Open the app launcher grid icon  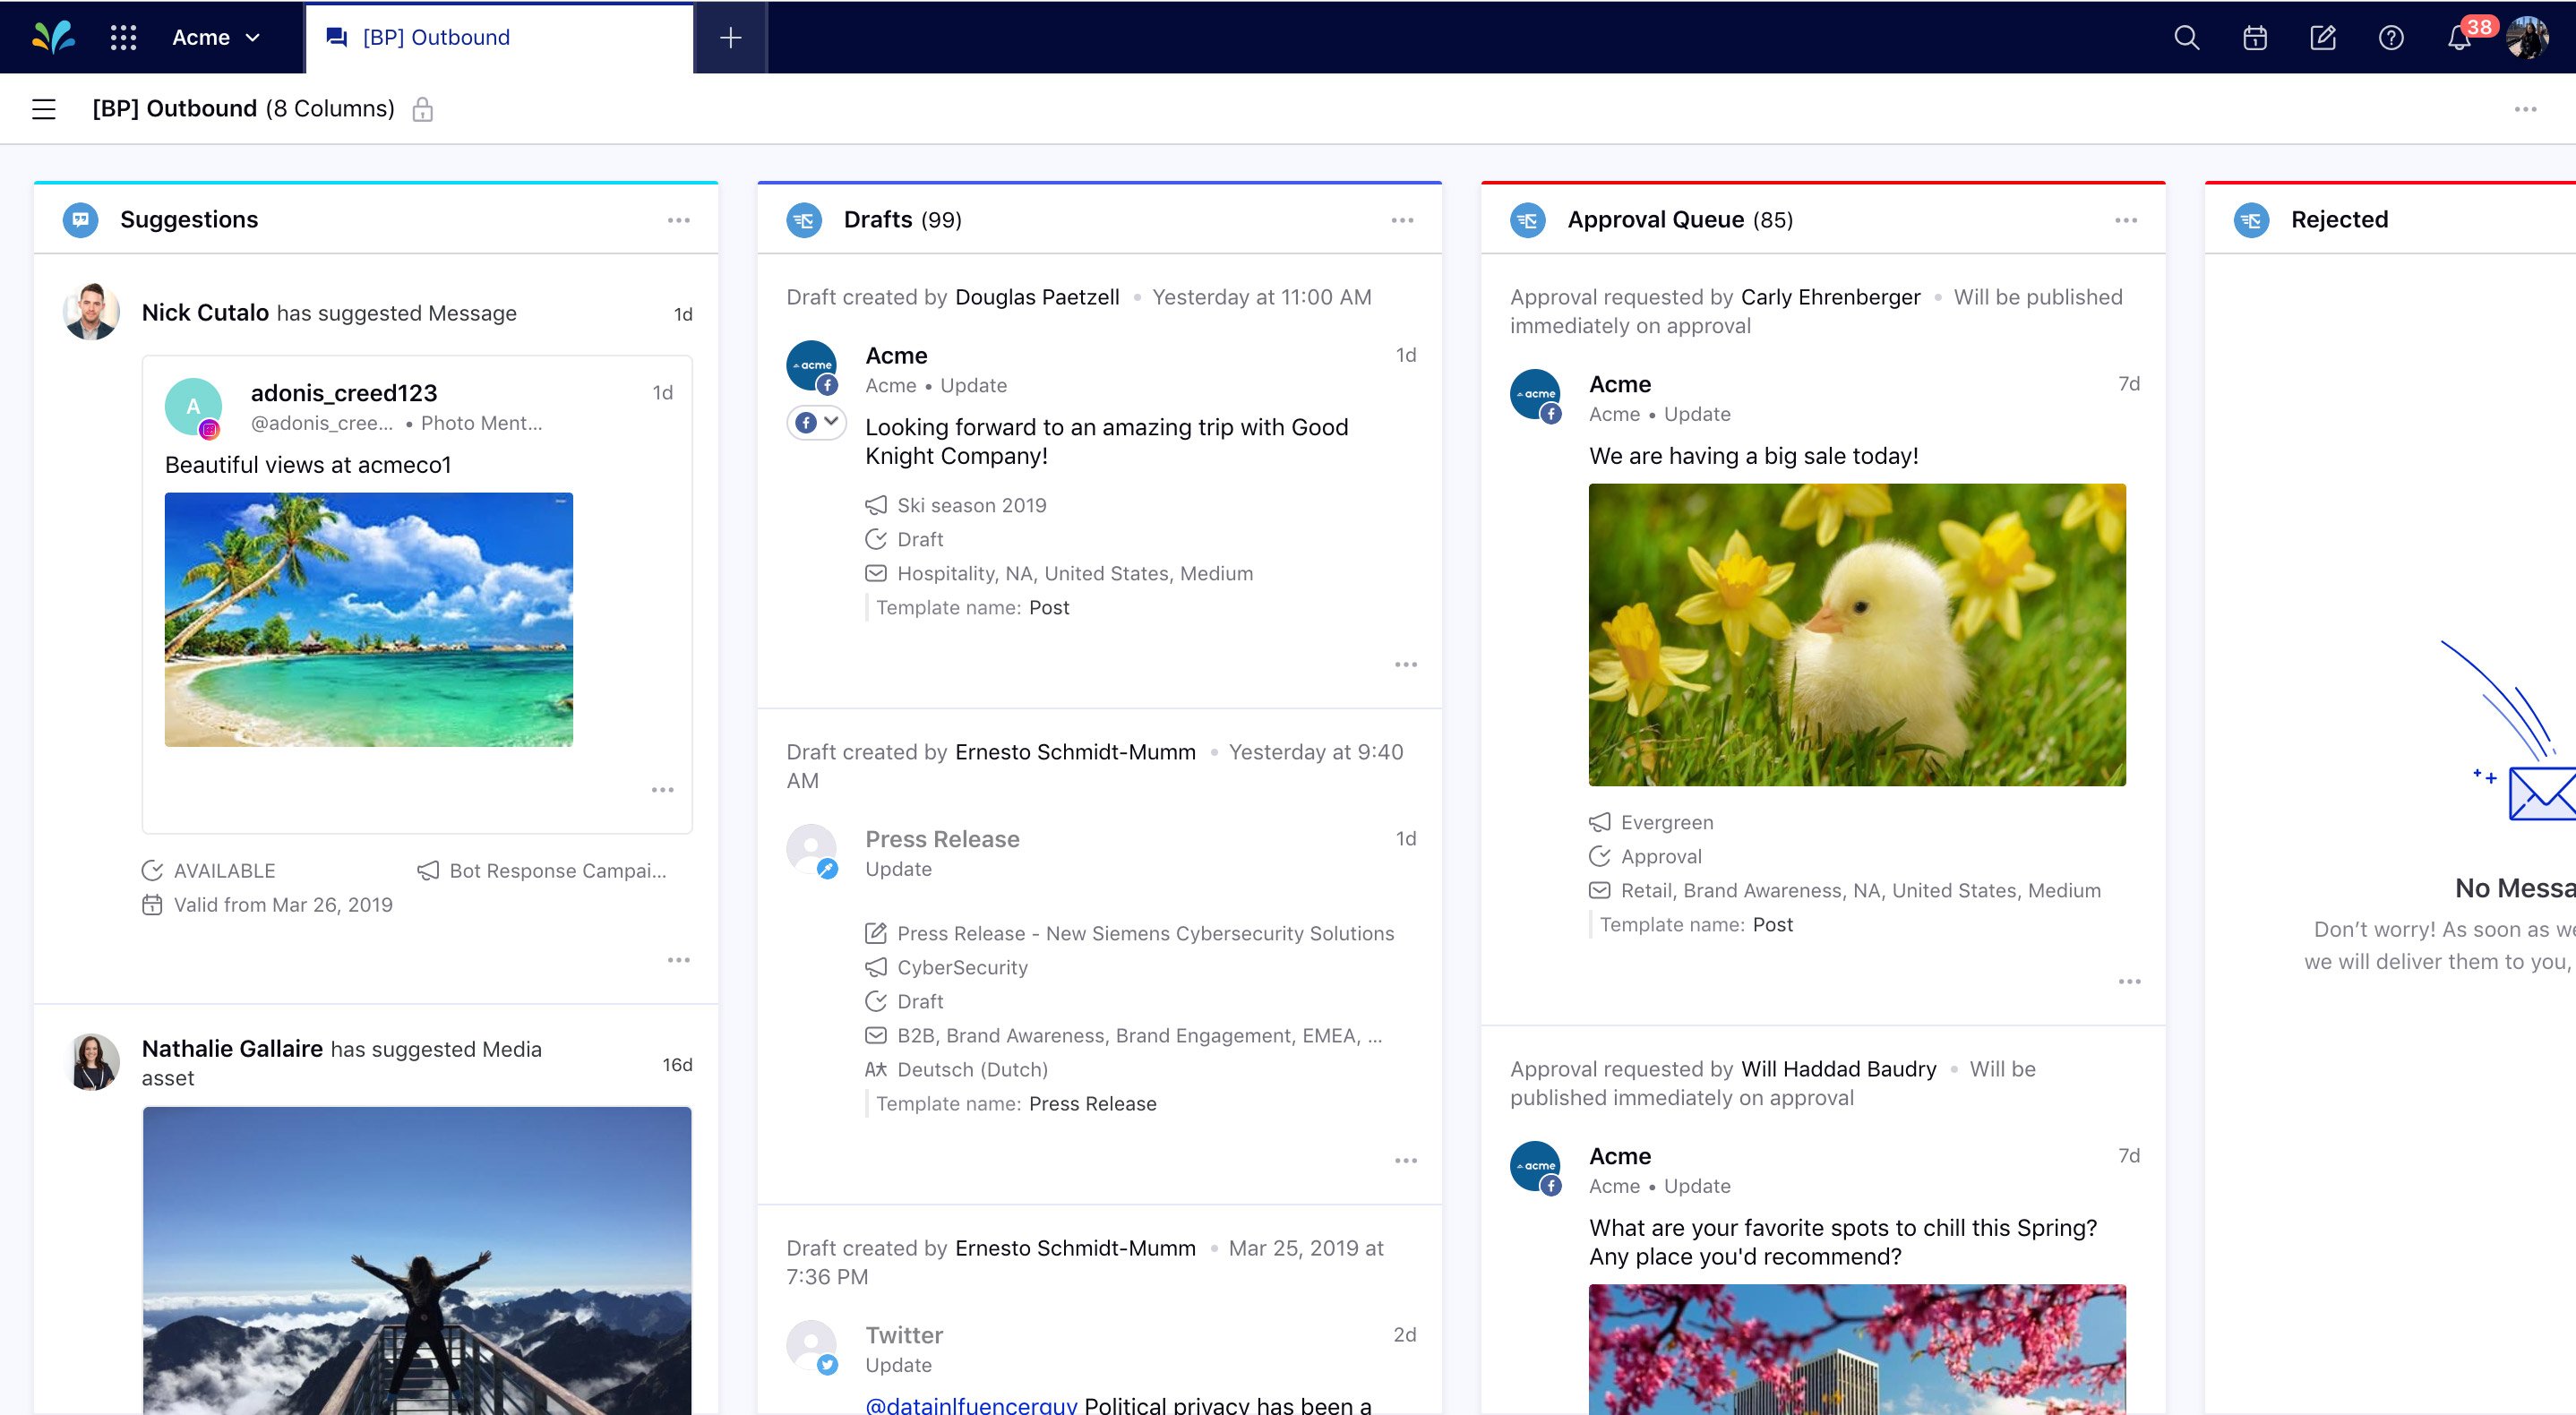123,37
